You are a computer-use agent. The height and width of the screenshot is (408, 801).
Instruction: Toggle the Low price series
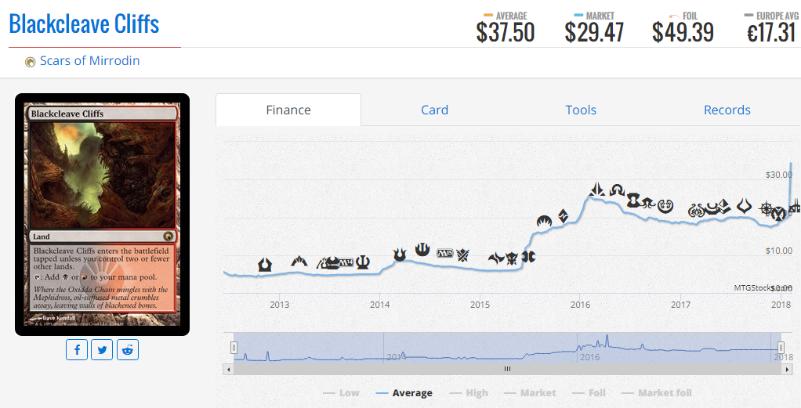341,392
